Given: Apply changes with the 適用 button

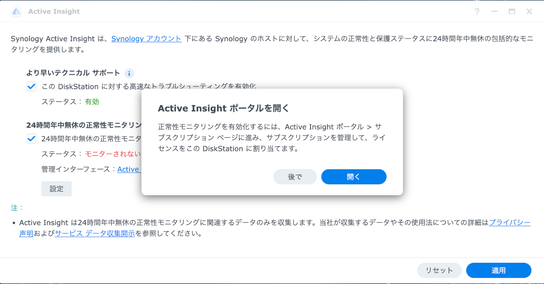Looking at the screenshot, I should point(499,270).
